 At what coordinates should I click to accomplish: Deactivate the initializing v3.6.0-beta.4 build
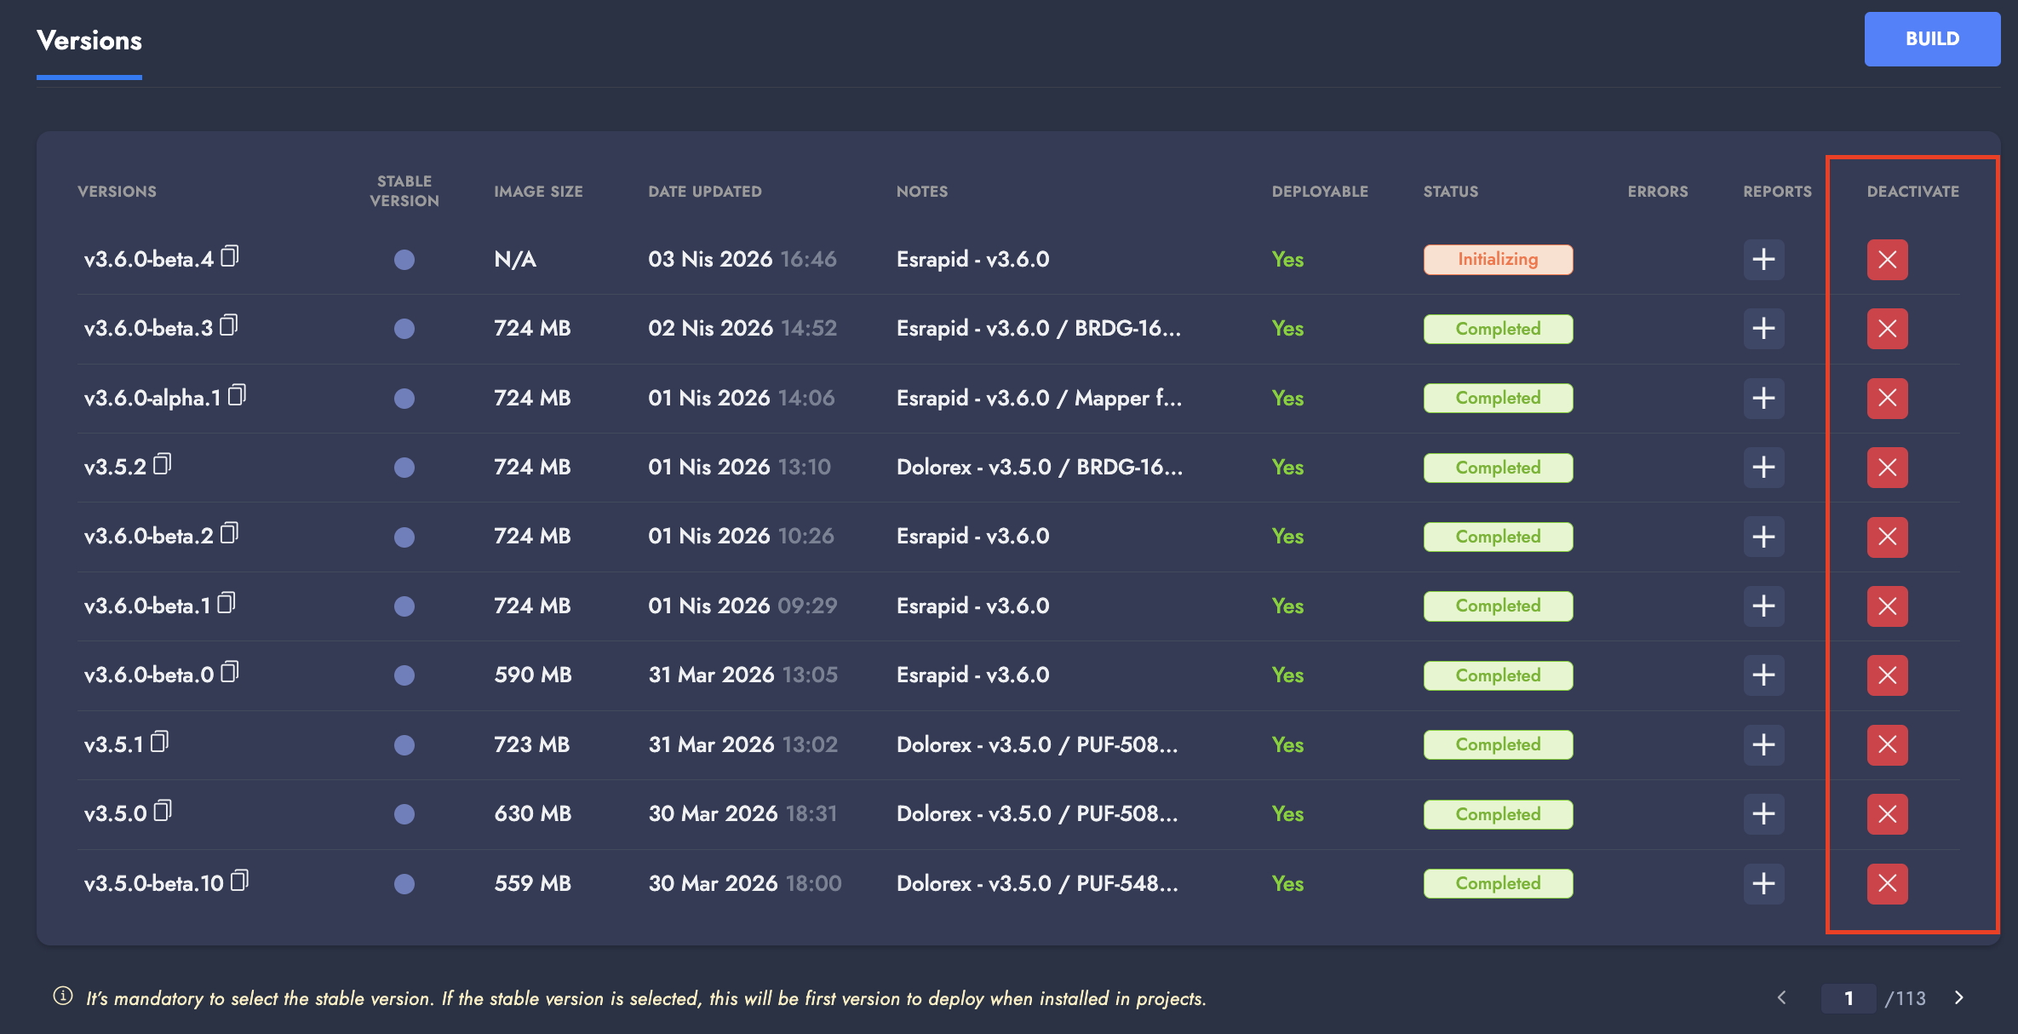(x=1887, y=260)
